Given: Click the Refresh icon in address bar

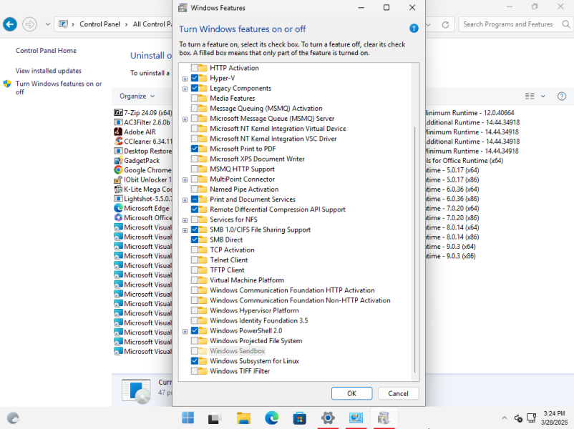Looking at the screenshot, I should point(445,24).
